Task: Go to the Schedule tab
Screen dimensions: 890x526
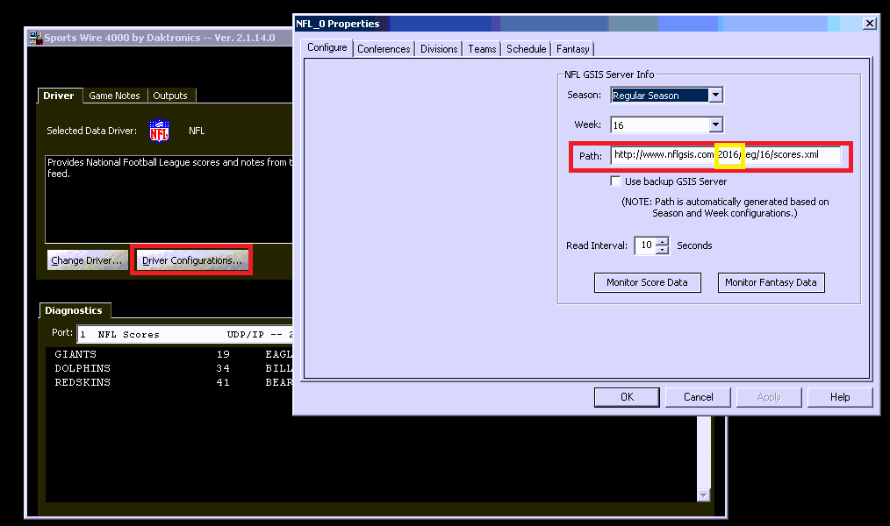Action: pyautogui.click(x=527, y=49)
